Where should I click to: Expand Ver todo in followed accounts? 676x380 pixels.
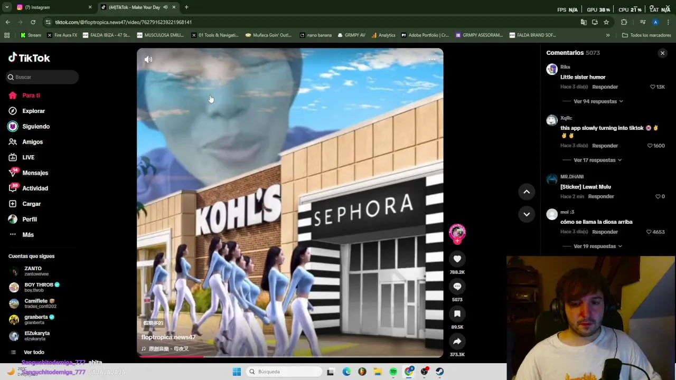[x=34, y=352]
